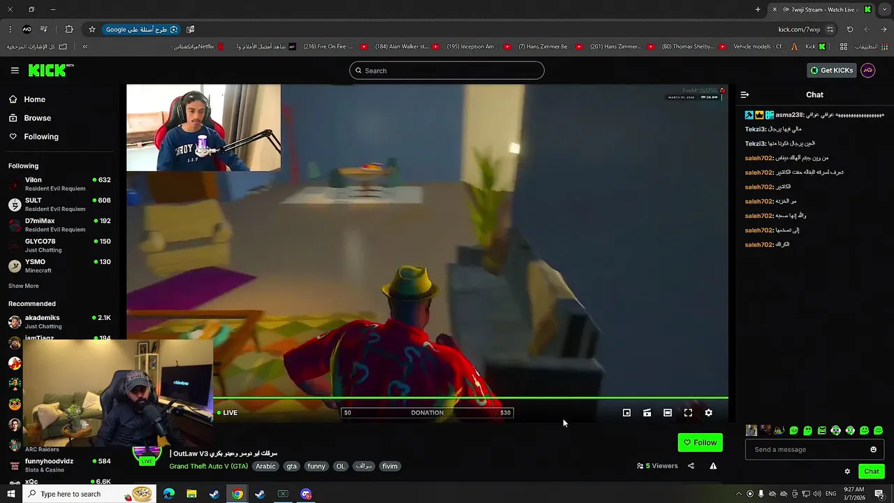Viewport: 894px width, 503px height.
Task: Select the funny tag
Action: [316, 466]
